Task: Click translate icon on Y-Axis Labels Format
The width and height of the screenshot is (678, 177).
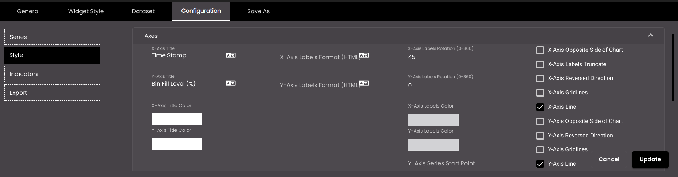Action: pyautogui.click(x=364, y=83)
